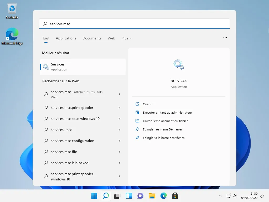Open the Recycle Bin (Corbeille) desktop icon
Image resolution: width=269 pixels, height=202 pixels.
click(12, 11)
